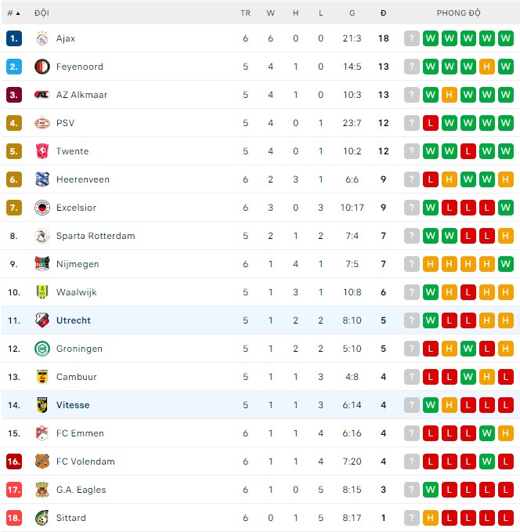520x532 pixels.
Task: Click the Feyenoord club crest icon
Action: pos(42,67)
